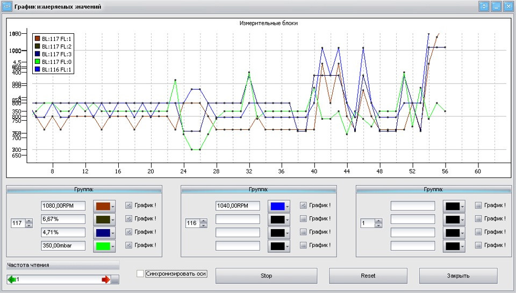Viewport: 516px width, 293px height.
Task: Toggle График checkbox for 350,00mbar row
Action: click(128, 245)
